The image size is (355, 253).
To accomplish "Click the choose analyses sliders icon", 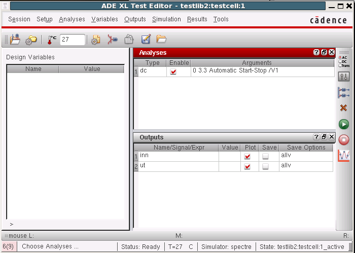I will (344, 77).
